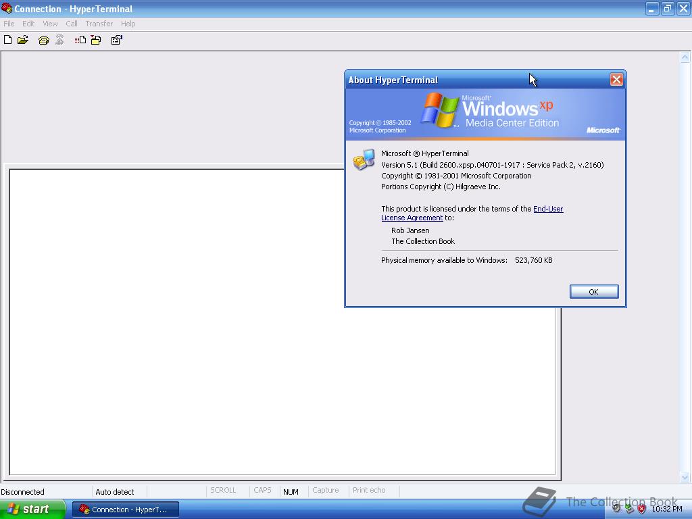The height and width of the screenshot is (519, 692).
Task: Click the Disconnect toolbar icon
Action: [59, 40]
